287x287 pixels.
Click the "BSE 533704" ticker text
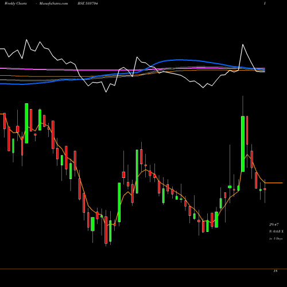[88, 3]
